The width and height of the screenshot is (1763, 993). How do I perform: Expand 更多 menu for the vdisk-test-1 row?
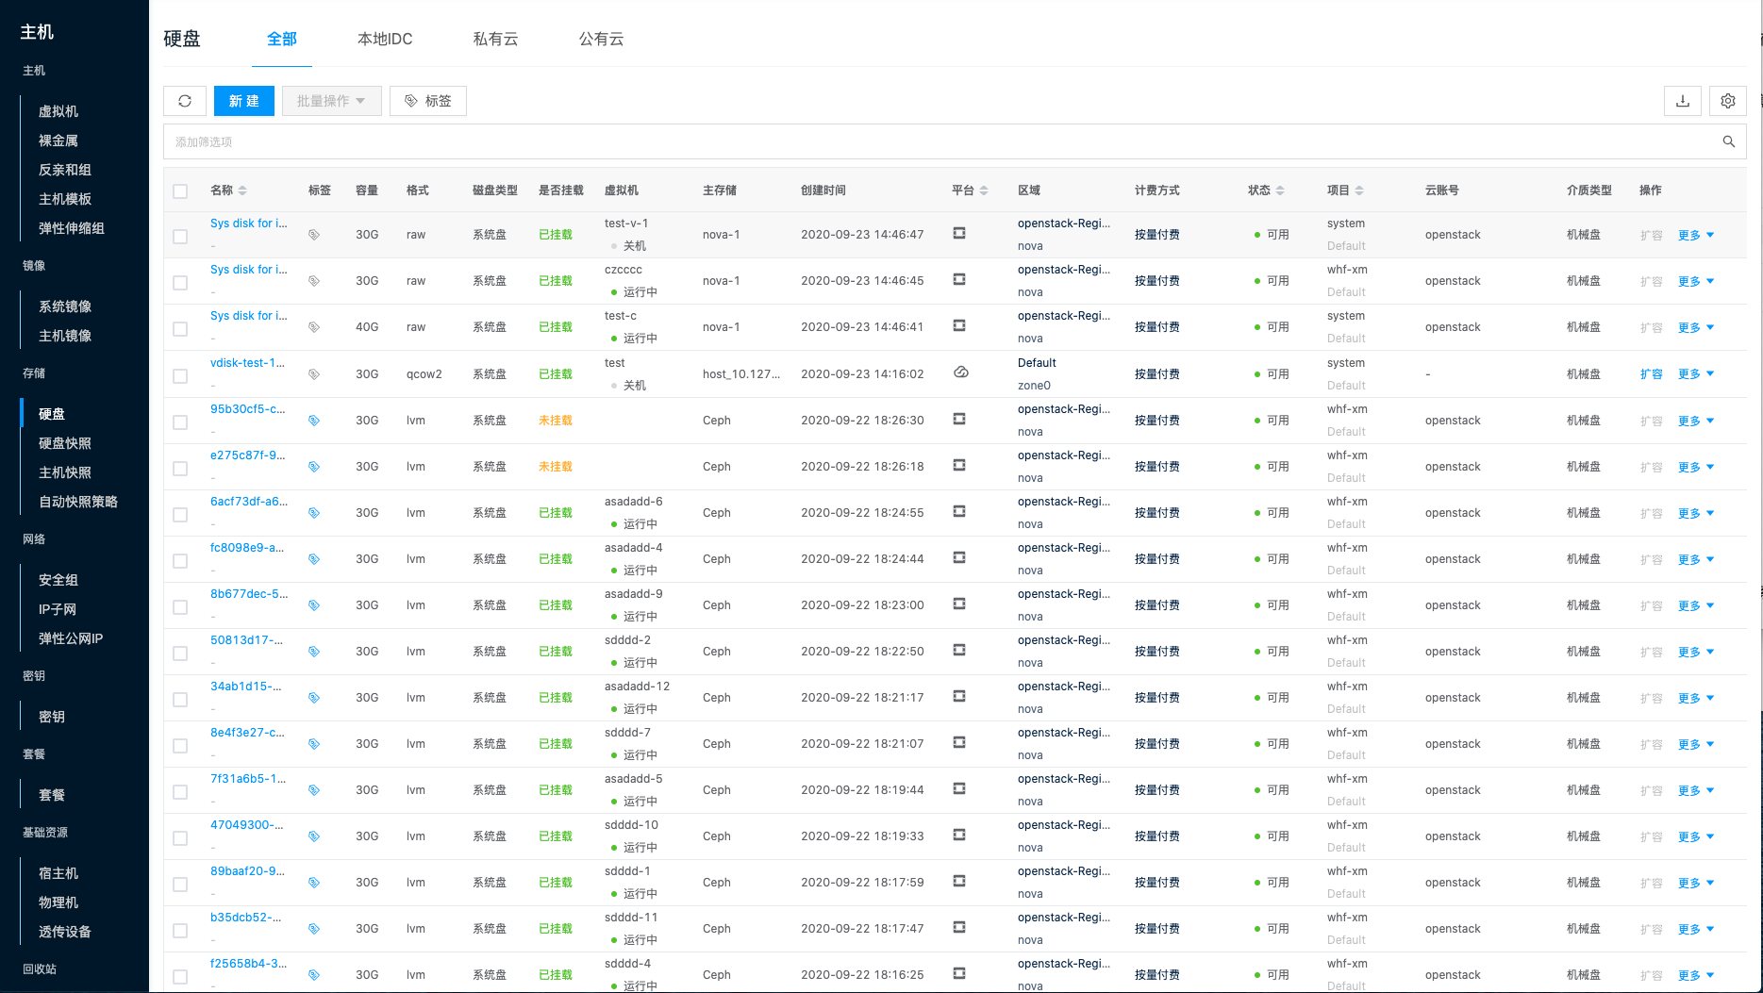1695,374
